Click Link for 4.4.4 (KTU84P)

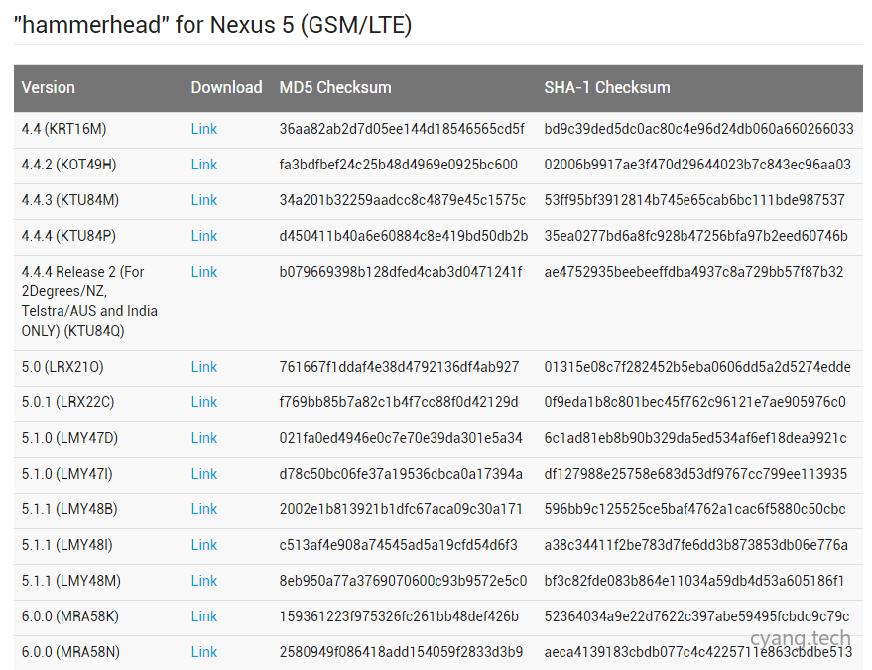(203, 236)
